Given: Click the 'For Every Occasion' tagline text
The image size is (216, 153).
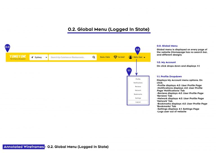Looking at the screenshot, I should click(x=18, y=59).
